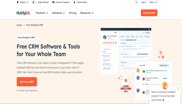Click the Customer Support chat icon
Screen dimensions: 182x104
click(53, 2)
